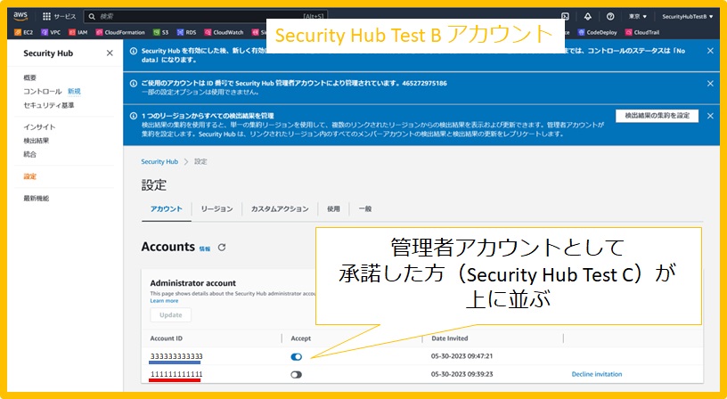
Task: Open the AWS console home logo
Action: click(x=20, y=16)
